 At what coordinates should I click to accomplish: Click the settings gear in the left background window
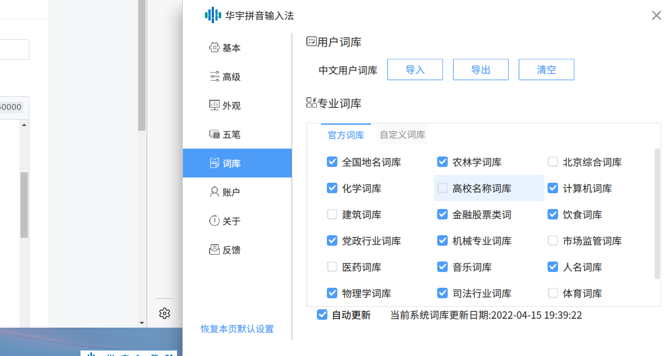pos(164,313)
